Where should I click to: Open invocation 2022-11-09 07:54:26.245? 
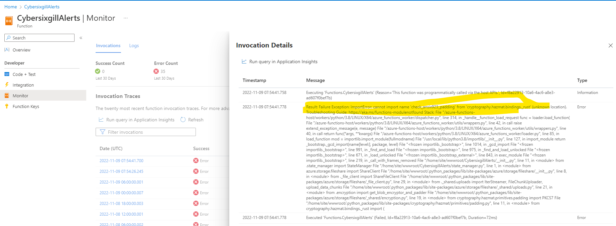click(x=121, y=172)
